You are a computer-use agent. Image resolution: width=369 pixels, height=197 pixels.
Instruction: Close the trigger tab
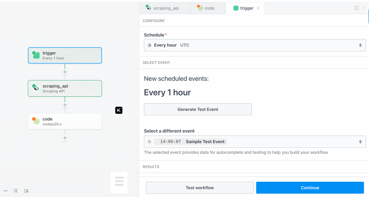pyautogui.click(x=258, y=8)
